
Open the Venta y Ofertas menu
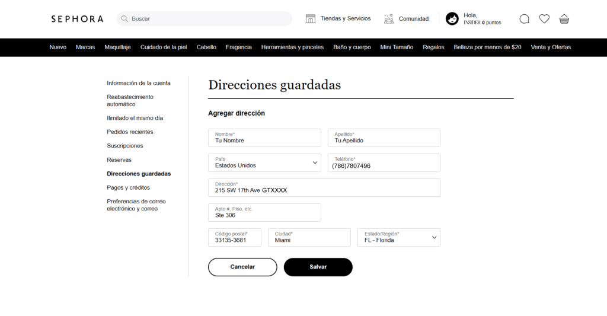point(551,47)
